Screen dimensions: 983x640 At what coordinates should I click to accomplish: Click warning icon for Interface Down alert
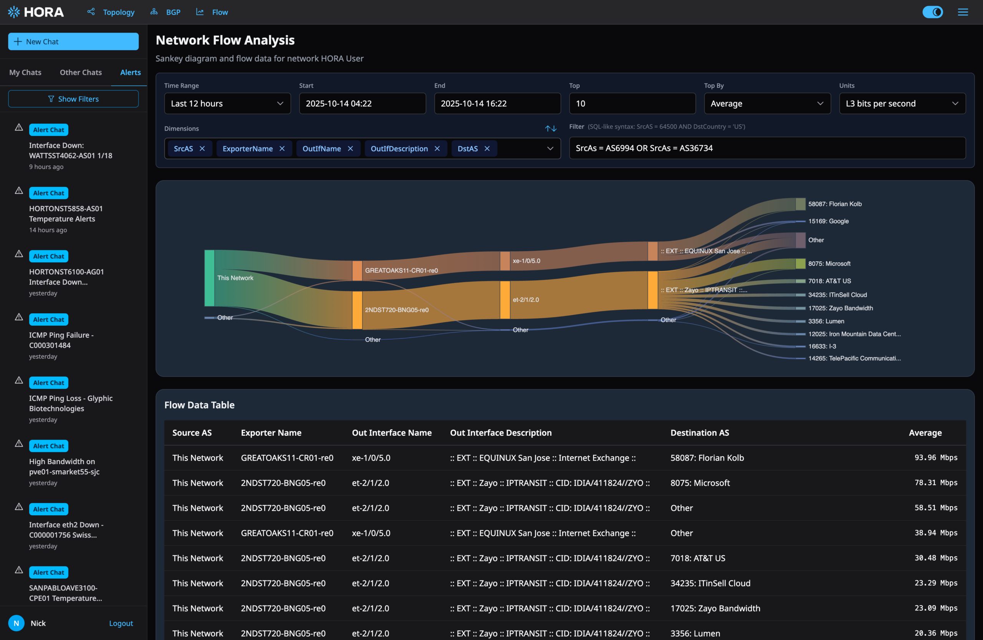(x=19, y=127)
